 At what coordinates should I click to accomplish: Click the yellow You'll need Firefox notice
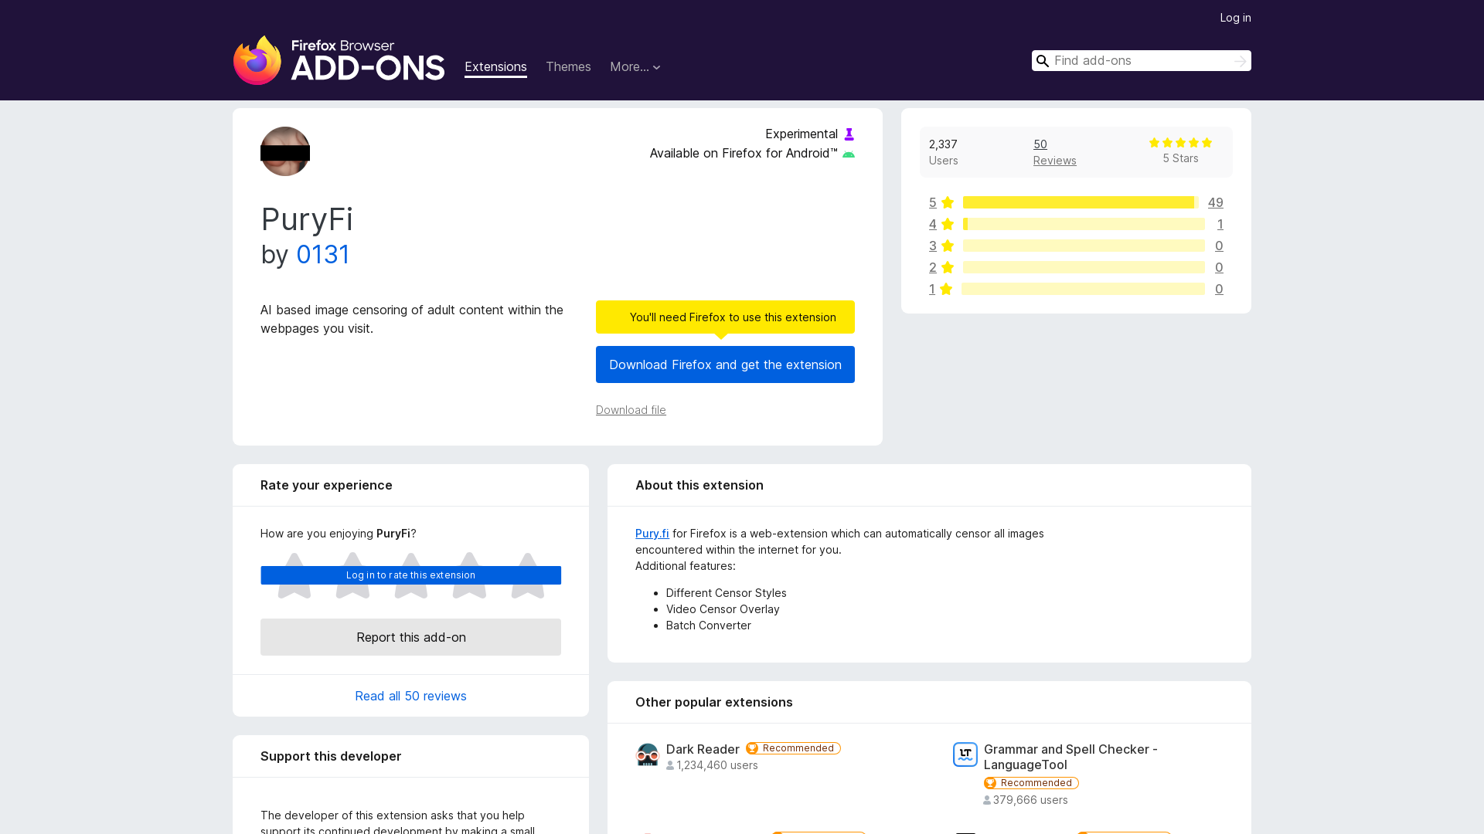point(725,317)
